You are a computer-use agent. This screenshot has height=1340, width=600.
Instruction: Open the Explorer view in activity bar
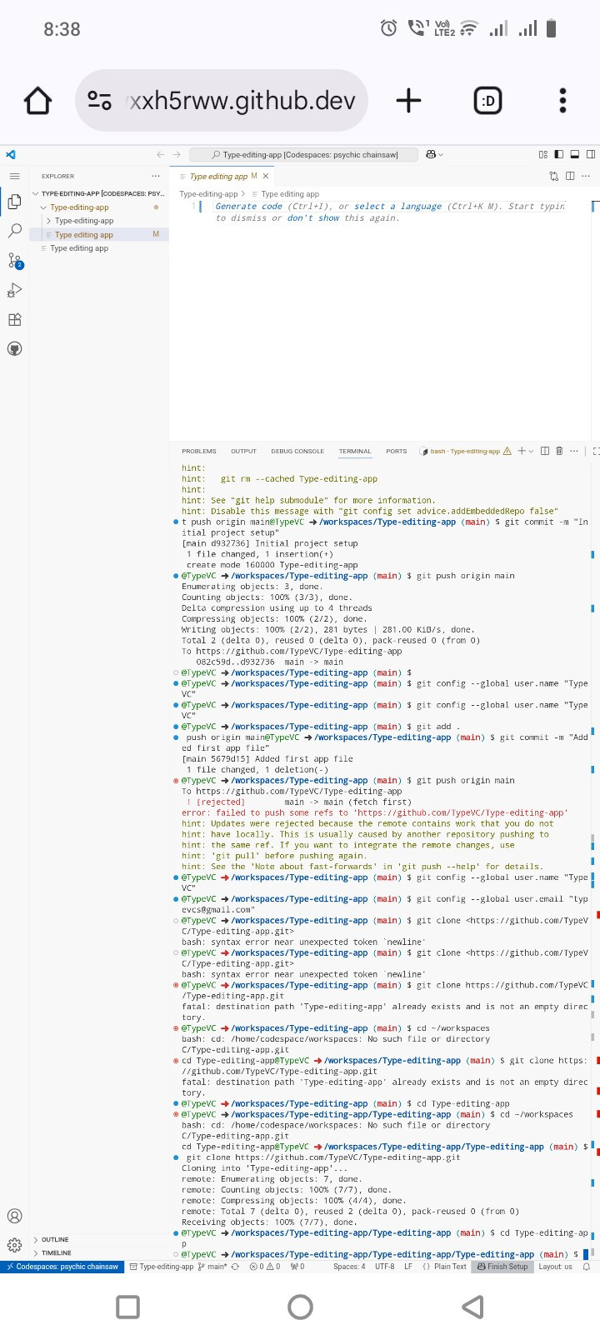(x=14, y=202)
